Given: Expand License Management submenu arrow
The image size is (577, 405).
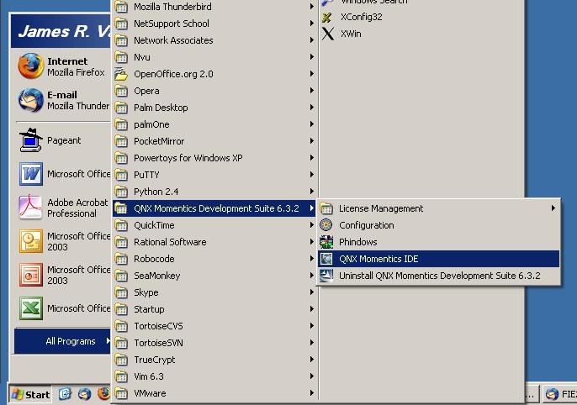Looking at the screenshot, I should coord(553,208).
